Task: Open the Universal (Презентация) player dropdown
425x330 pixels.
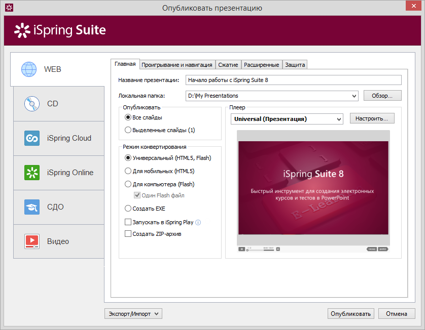Action: tap(339, 119)
